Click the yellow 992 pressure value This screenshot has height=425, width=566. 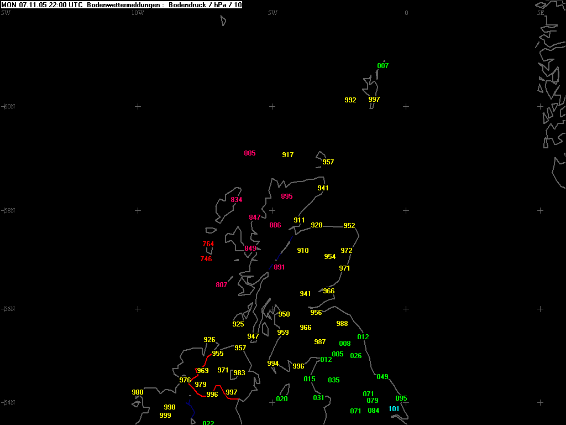pyautogui.click(x=350, y=100)
